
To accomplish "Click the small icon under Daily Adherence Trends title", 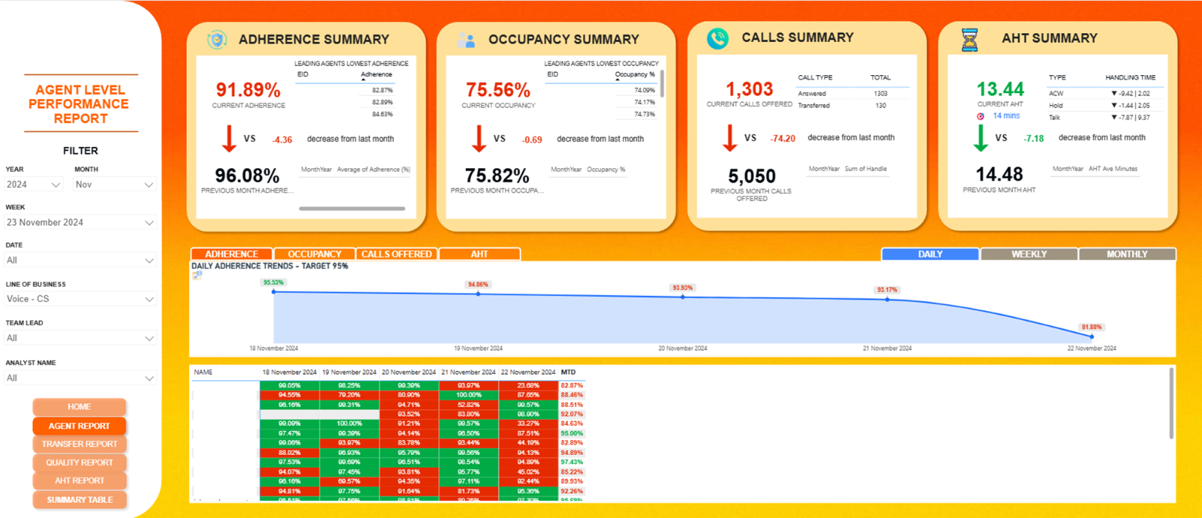I will click(197, 276).
